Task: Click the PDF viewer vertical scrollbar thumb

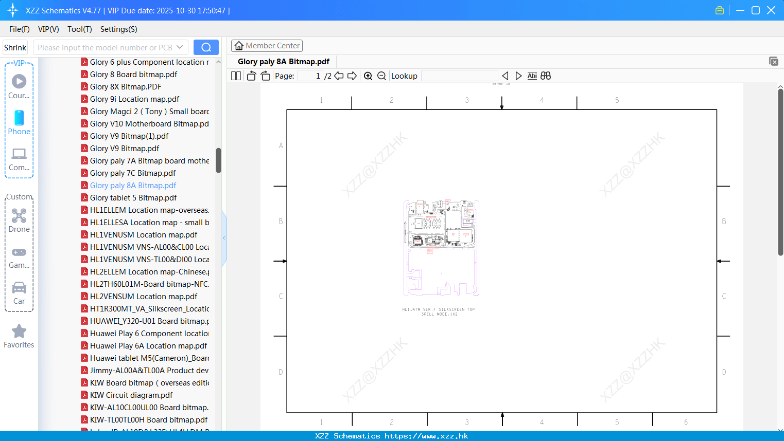Action: [x=780, y=172]
